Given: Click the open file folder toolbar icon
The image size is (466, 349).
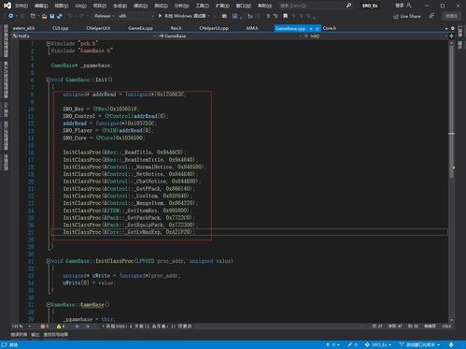Looking at the screenshot, I should pos(44,16).
